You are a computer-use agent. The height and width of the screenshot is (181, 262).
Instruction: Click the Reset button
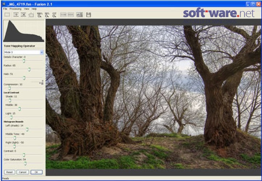coord(9,172)
